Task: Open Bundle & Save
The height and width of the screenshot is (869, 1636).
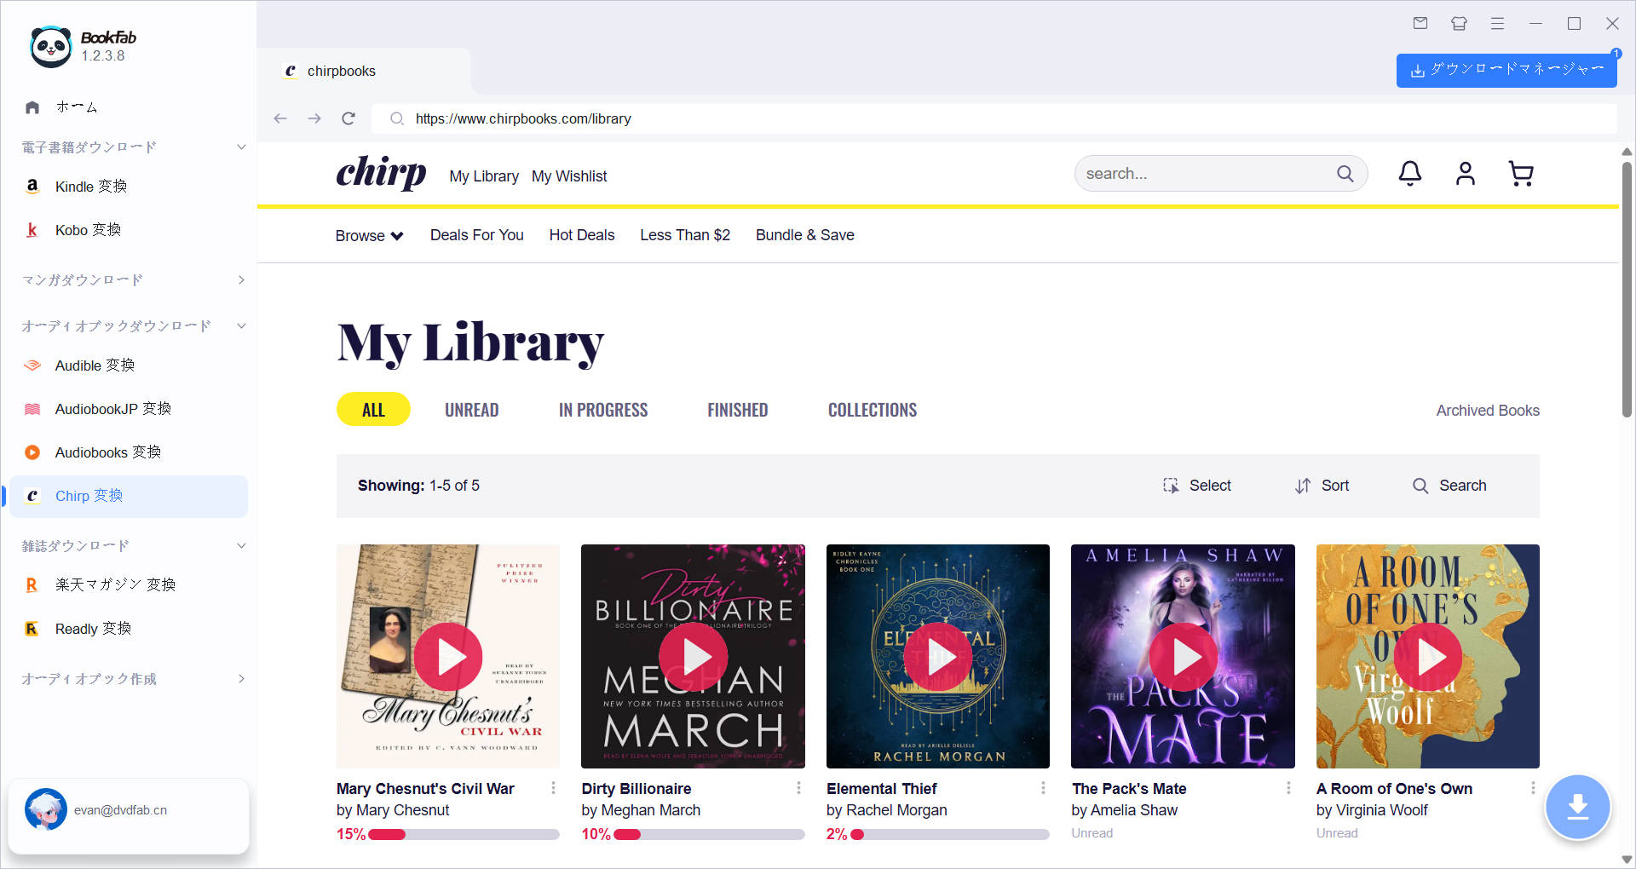Action: point(805,235)
